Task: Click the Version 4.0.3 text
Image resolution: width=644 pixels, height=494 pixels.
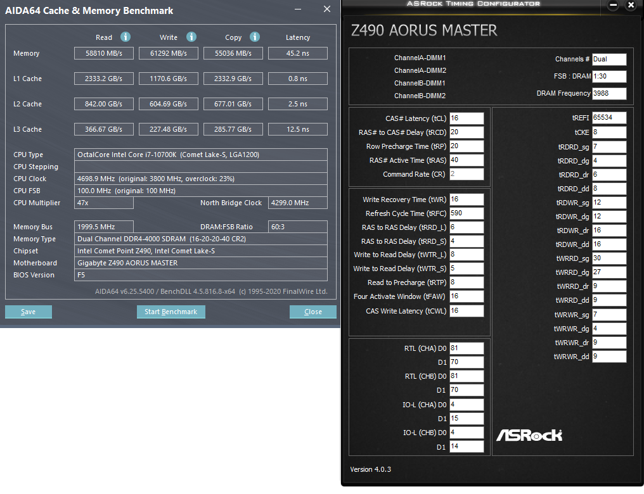Action: pos(370,469)
